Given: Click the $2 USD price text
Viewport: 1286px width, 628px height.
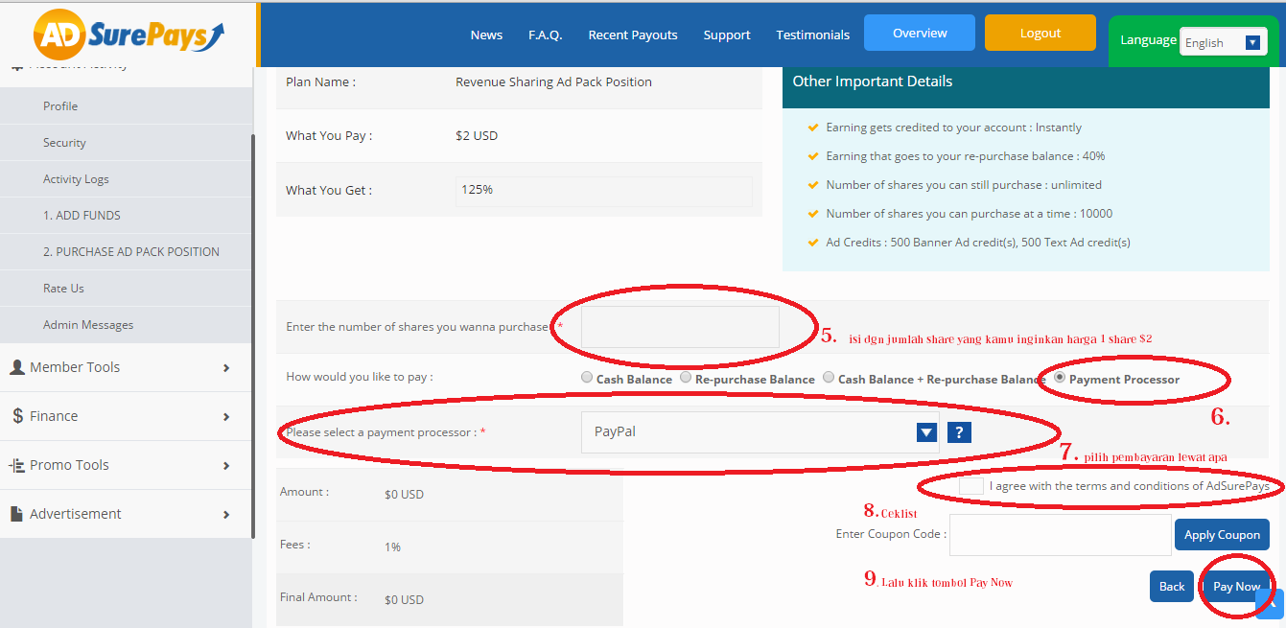Looking at the screenshot, I should click(477, 136).
